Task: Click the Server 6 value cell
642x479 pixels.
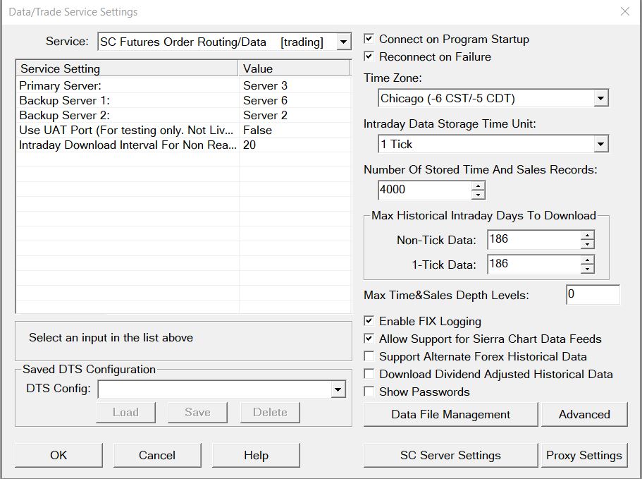Action: (295, 100)
